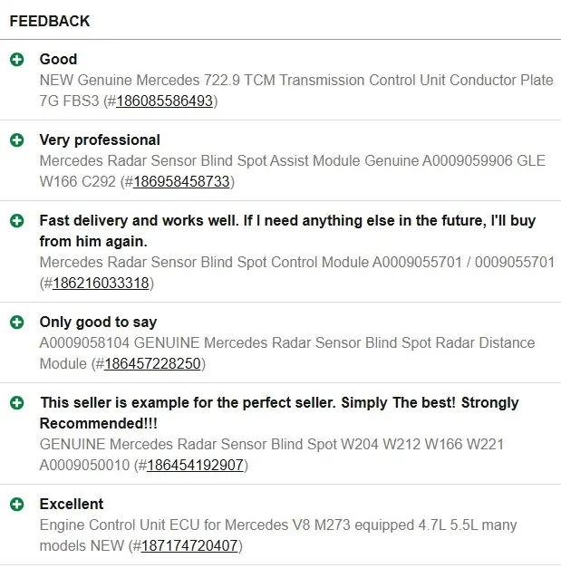
Task: Follow the item link 186216033318
Action: pos(101,284)
